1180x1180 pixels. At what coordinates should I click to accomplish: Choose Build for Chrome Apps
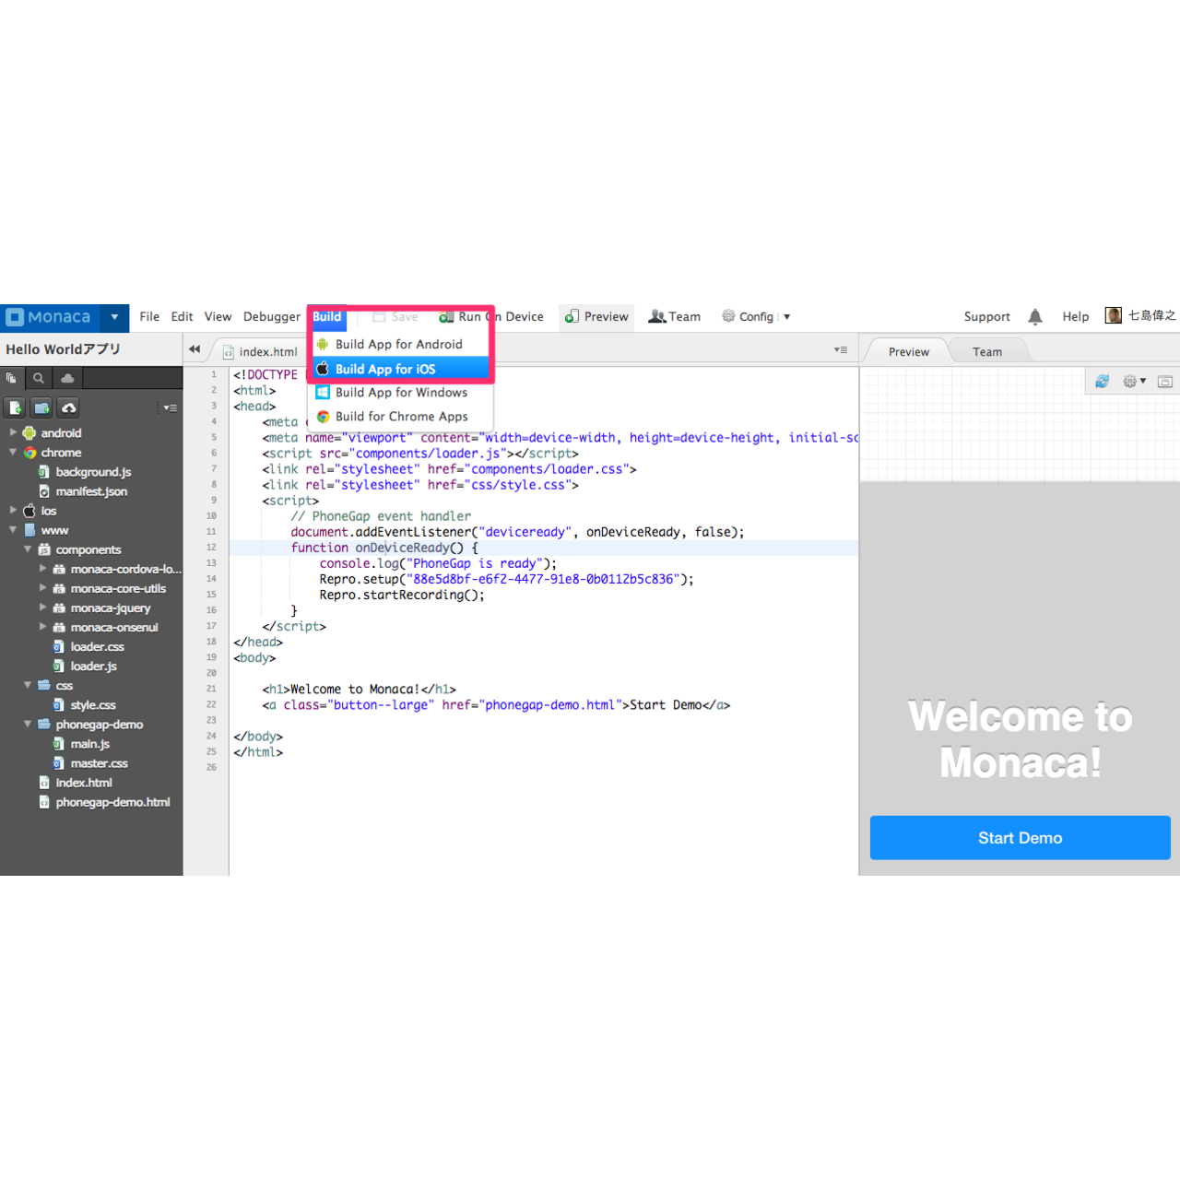pos(401,417)
